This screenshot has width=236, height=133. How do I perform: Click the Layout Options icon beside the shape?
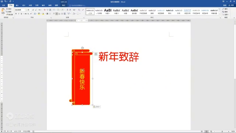[96, 54]
